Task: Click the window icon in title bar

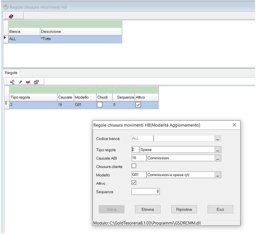Action: coord(5,7)
